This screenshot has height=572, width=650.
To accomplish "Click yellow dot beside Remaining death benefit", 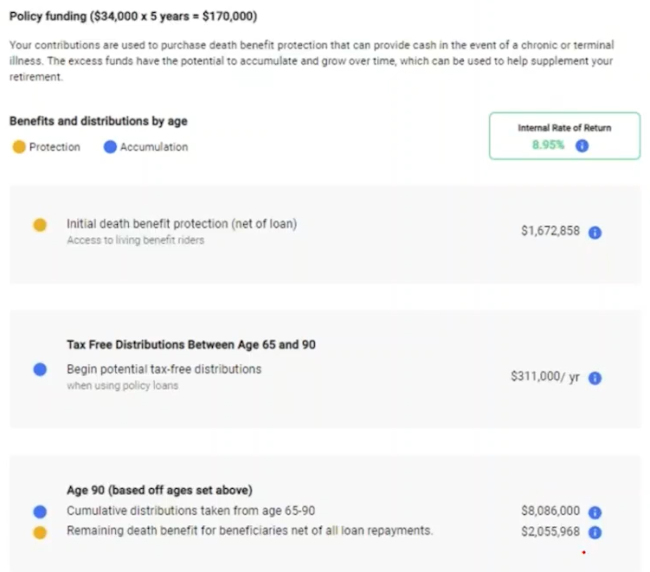I will coord(40,531).
